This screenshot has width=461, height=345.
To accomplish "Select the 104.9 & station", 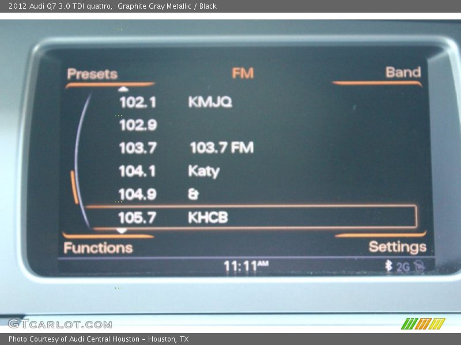I will pyautogui.click(x=158, y=194).
